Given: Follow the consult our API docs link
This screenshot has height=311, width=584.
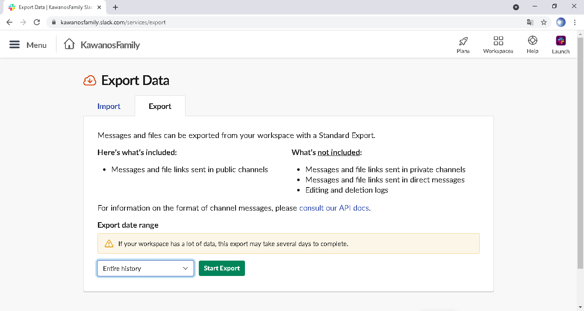Looking at the screenshot, I should click(x=334, y=208).
